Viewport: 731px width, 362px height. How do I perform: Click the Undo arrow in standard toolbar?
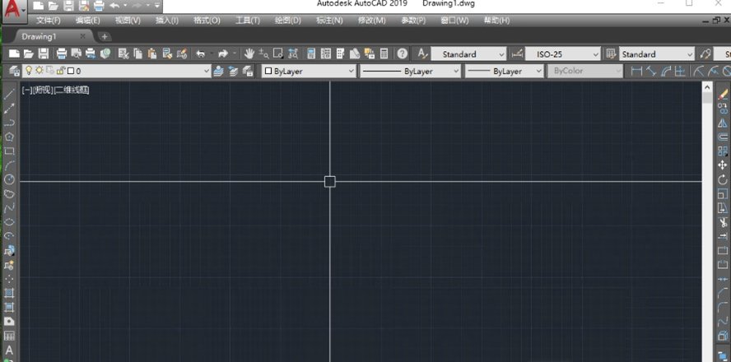coord(201,53)
